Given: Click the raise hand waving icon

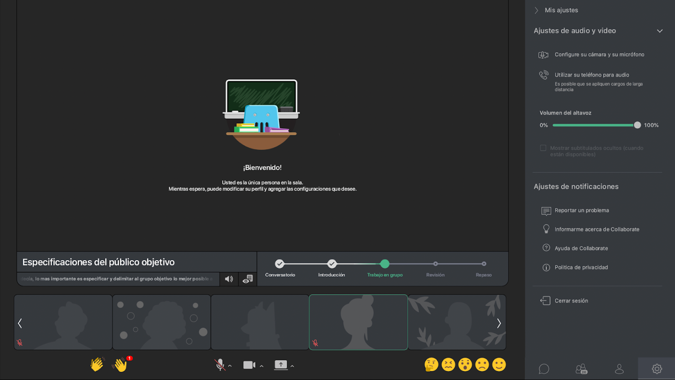Looking at the screenshot, I should [120, 365].
